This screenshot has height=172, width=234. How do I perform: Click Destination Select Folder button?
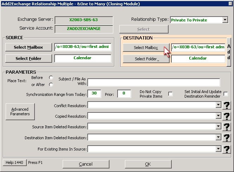tap(146, 59)
